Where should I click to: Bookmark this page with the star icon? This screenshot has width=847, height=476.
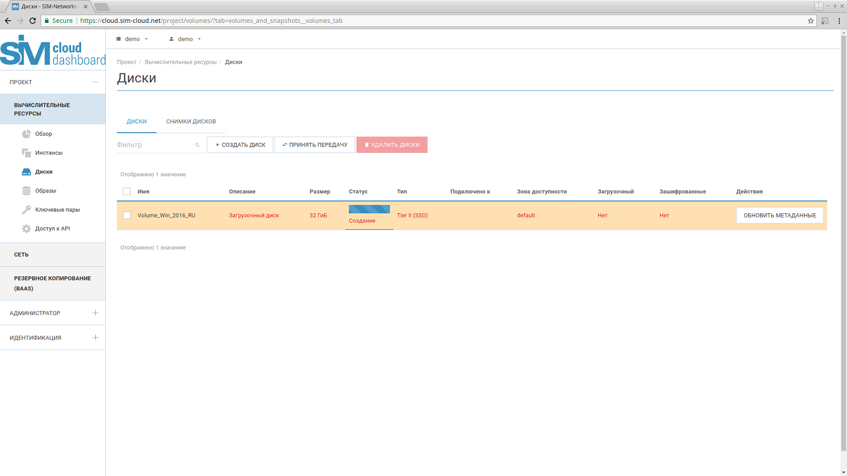pos(811,21)
